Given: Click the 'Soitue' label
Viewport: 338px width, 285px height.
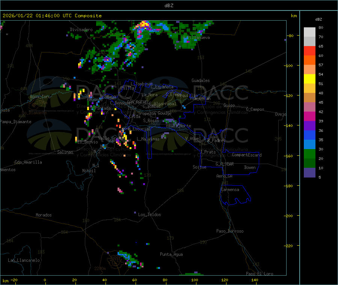Looking at the screenshot, I should (x=199, y=167).
